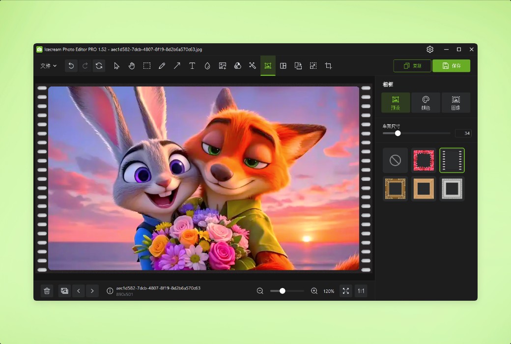Open the Collage grid tool
The width and height of the screenshot is (511, 344).
(x=283, y=65)
